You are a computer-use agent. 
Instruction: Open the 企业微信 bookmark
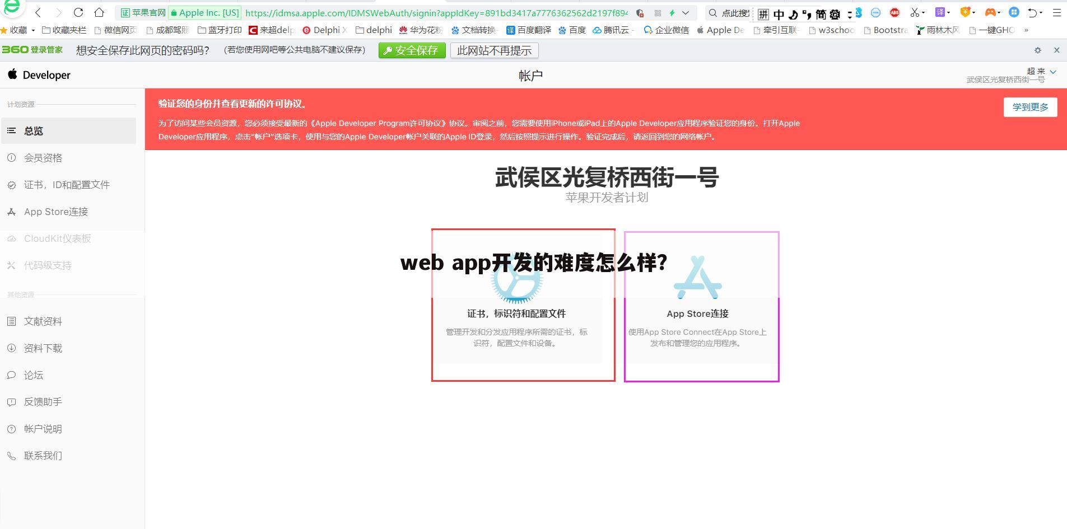(x=667, y=30)
